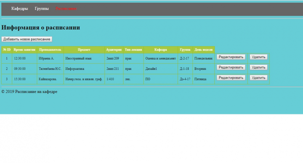
Task: Open the Кафедры navigation link
Action: [19, 8]
